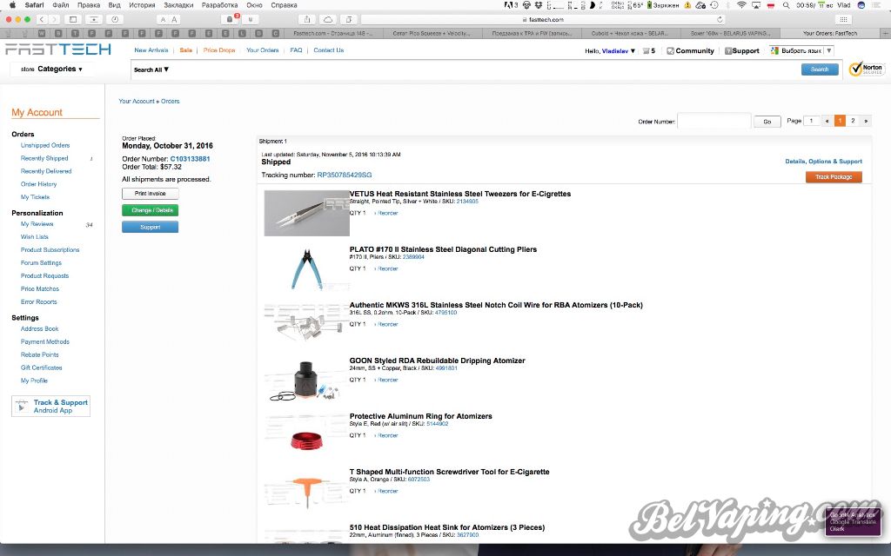Go back with Safari's back arrow
891x556 pixels.
(x=42, y=19)
